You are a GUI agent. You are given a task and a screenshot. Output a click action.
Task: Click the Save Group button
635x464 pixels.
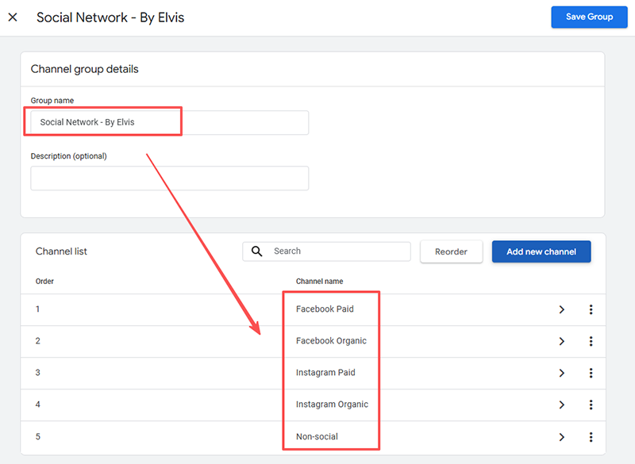(x=588, y=17)
